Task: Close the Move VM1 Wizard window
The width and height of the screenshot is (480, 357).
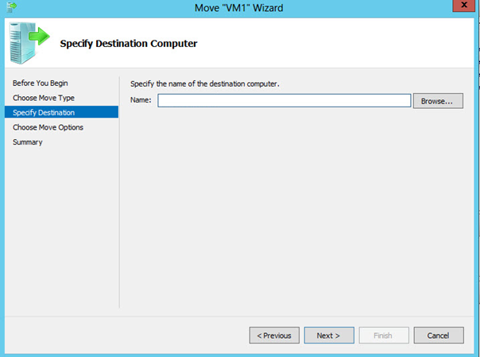Action: (x=464, y=6)
